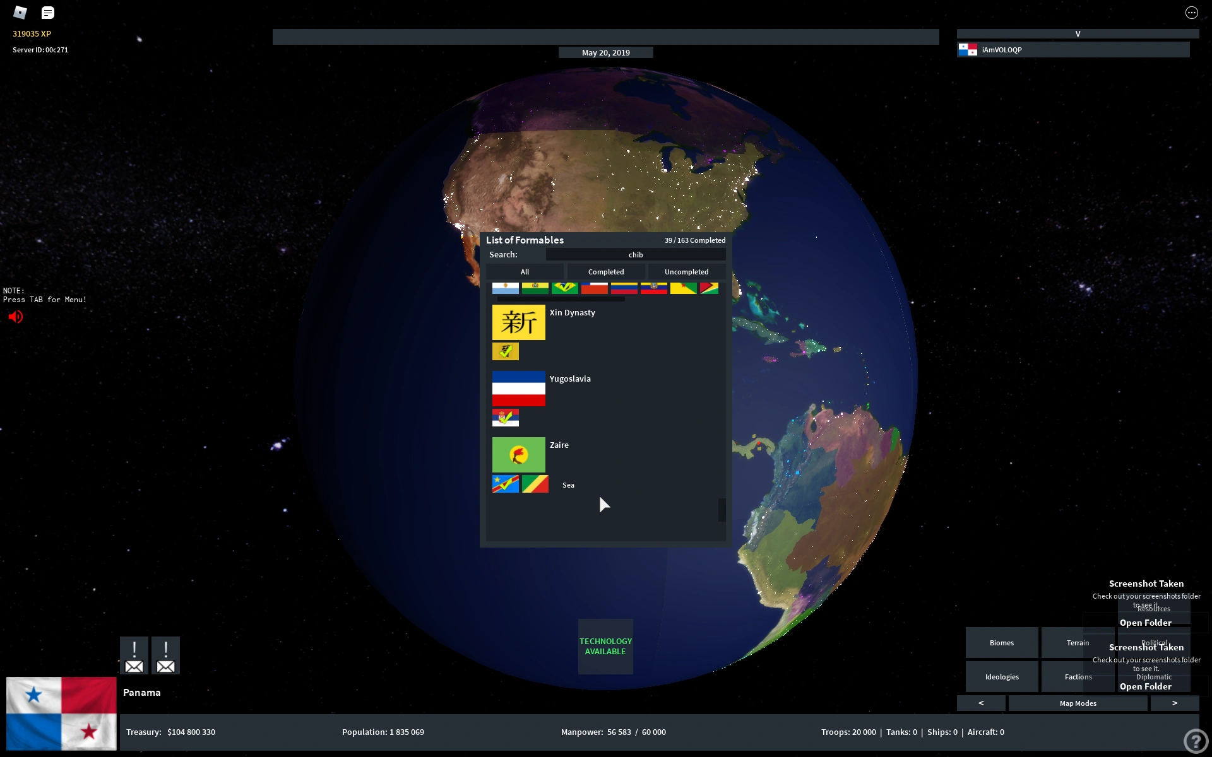Switch to the Uncompleted formables tab
1212x757 pixels.
click(x=686, y=272)
